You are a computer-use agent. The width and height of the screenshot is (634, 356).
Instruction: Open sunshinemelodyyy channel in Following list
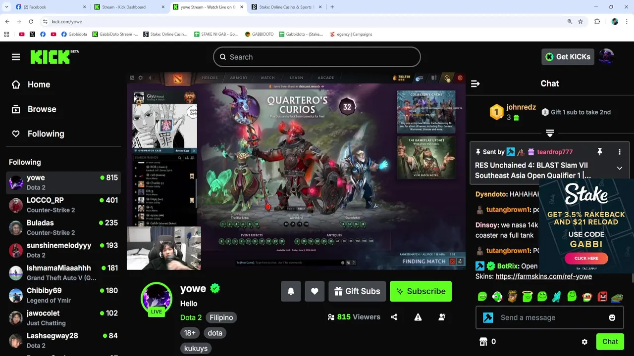tap(63, 250)
